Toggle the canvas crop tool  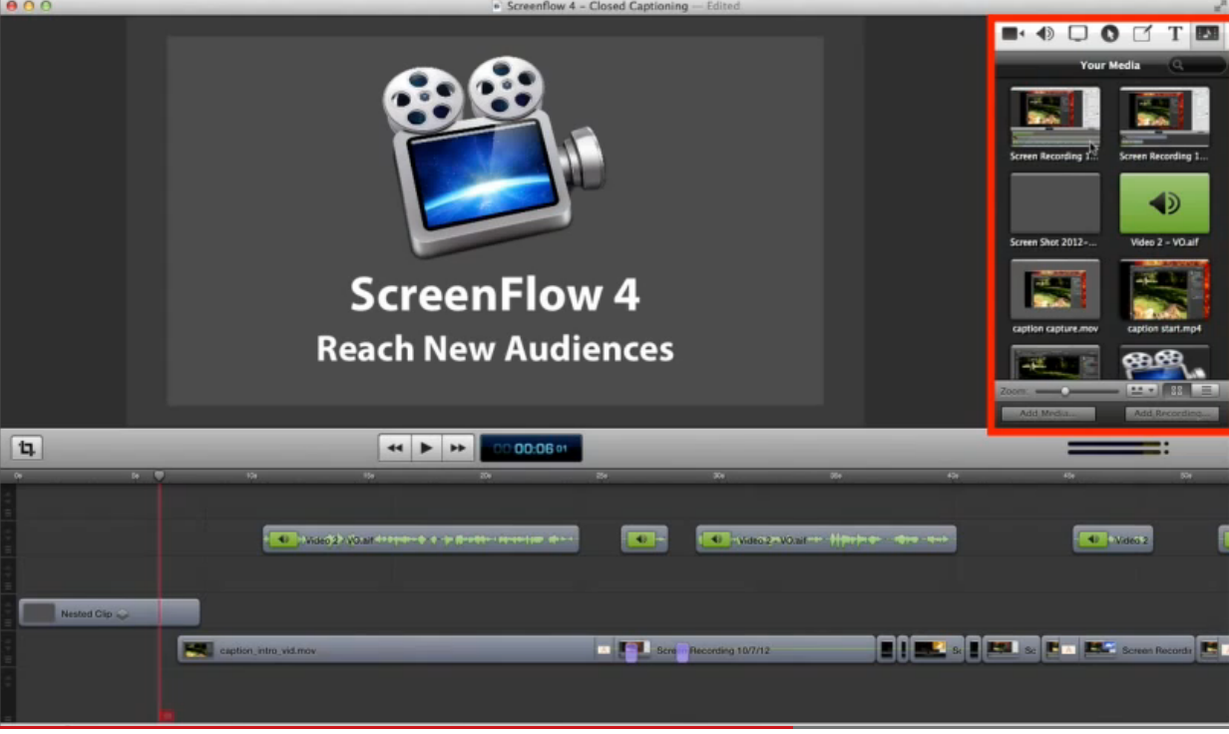click(27, 449)
